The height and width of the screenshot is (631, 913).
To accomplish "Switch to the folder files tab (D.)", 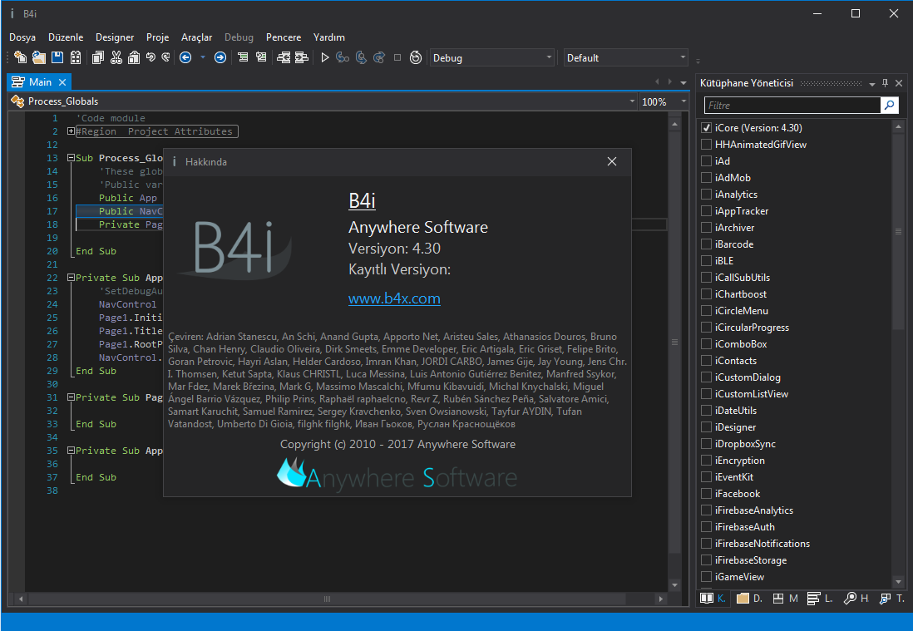I will point(749,599).
